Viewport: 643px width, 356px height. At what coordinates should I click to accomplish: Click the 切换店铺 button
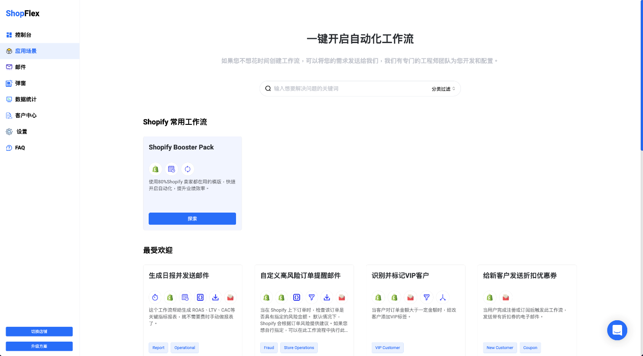(x=39, y=331)
